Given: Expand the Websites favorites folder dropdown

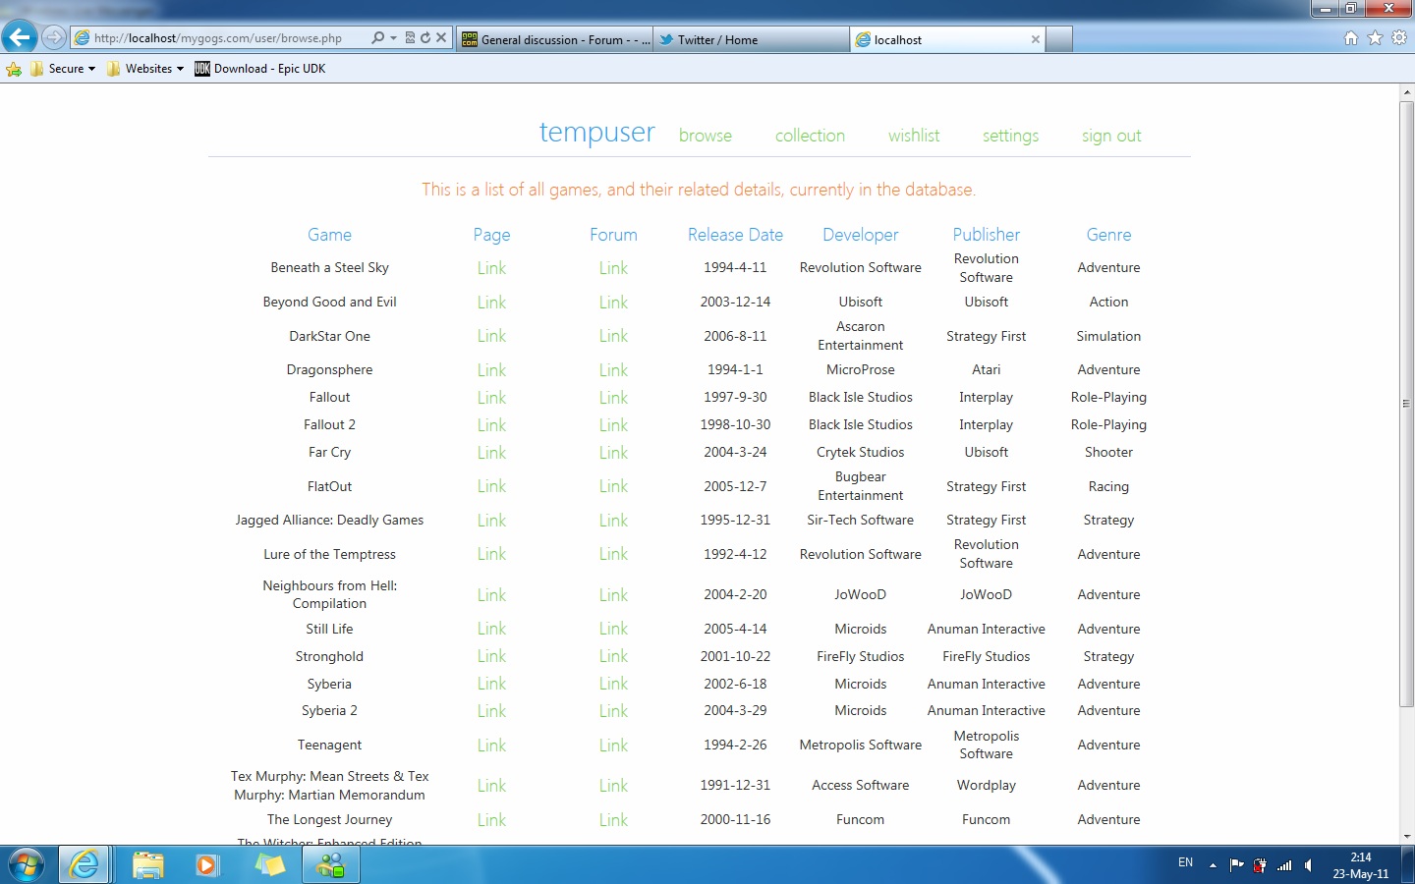Looking at the screenshot, I should pos(145,69).
